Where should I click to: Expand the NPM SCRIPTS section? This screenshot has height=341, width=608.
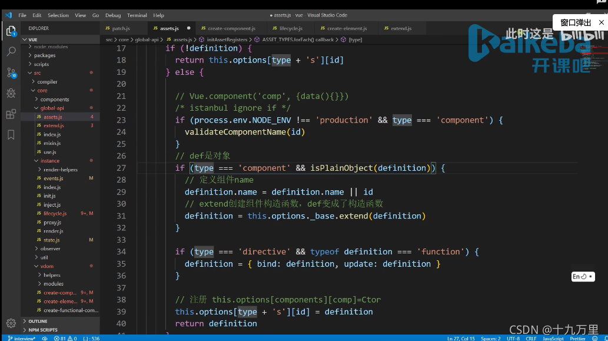(x=60, y=330)
